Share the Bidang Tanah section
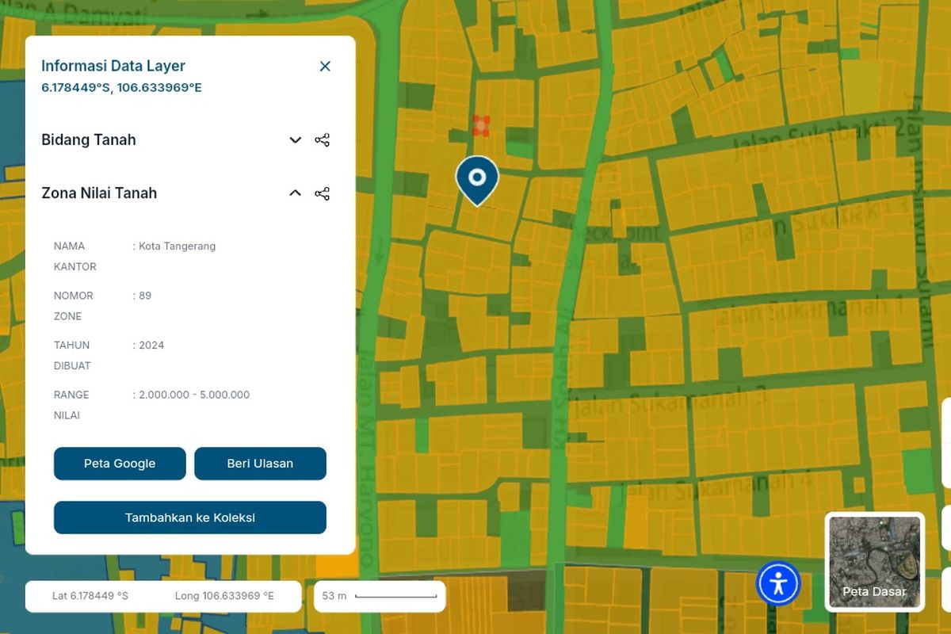The width and height of the screenshot is (951, 634). pos(322,140)
